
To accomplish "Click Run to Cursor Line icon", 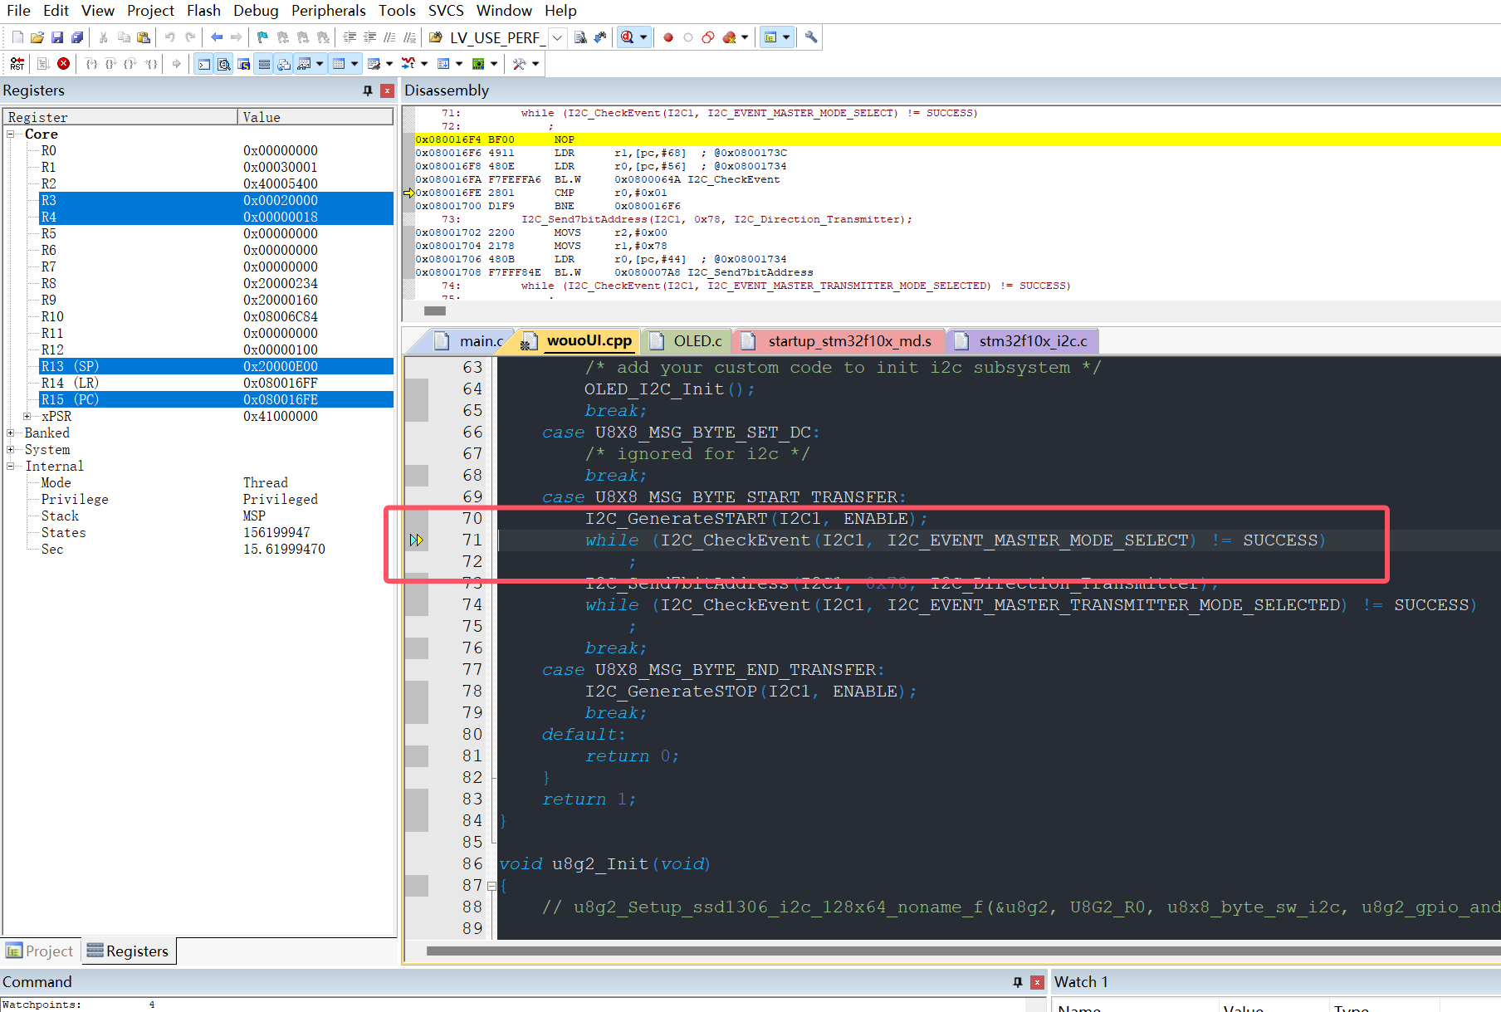I will 151,64.
